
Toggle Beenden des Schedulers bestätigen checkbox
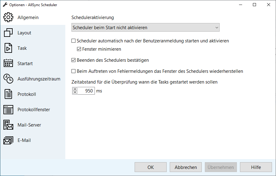(x=74, y=60)
